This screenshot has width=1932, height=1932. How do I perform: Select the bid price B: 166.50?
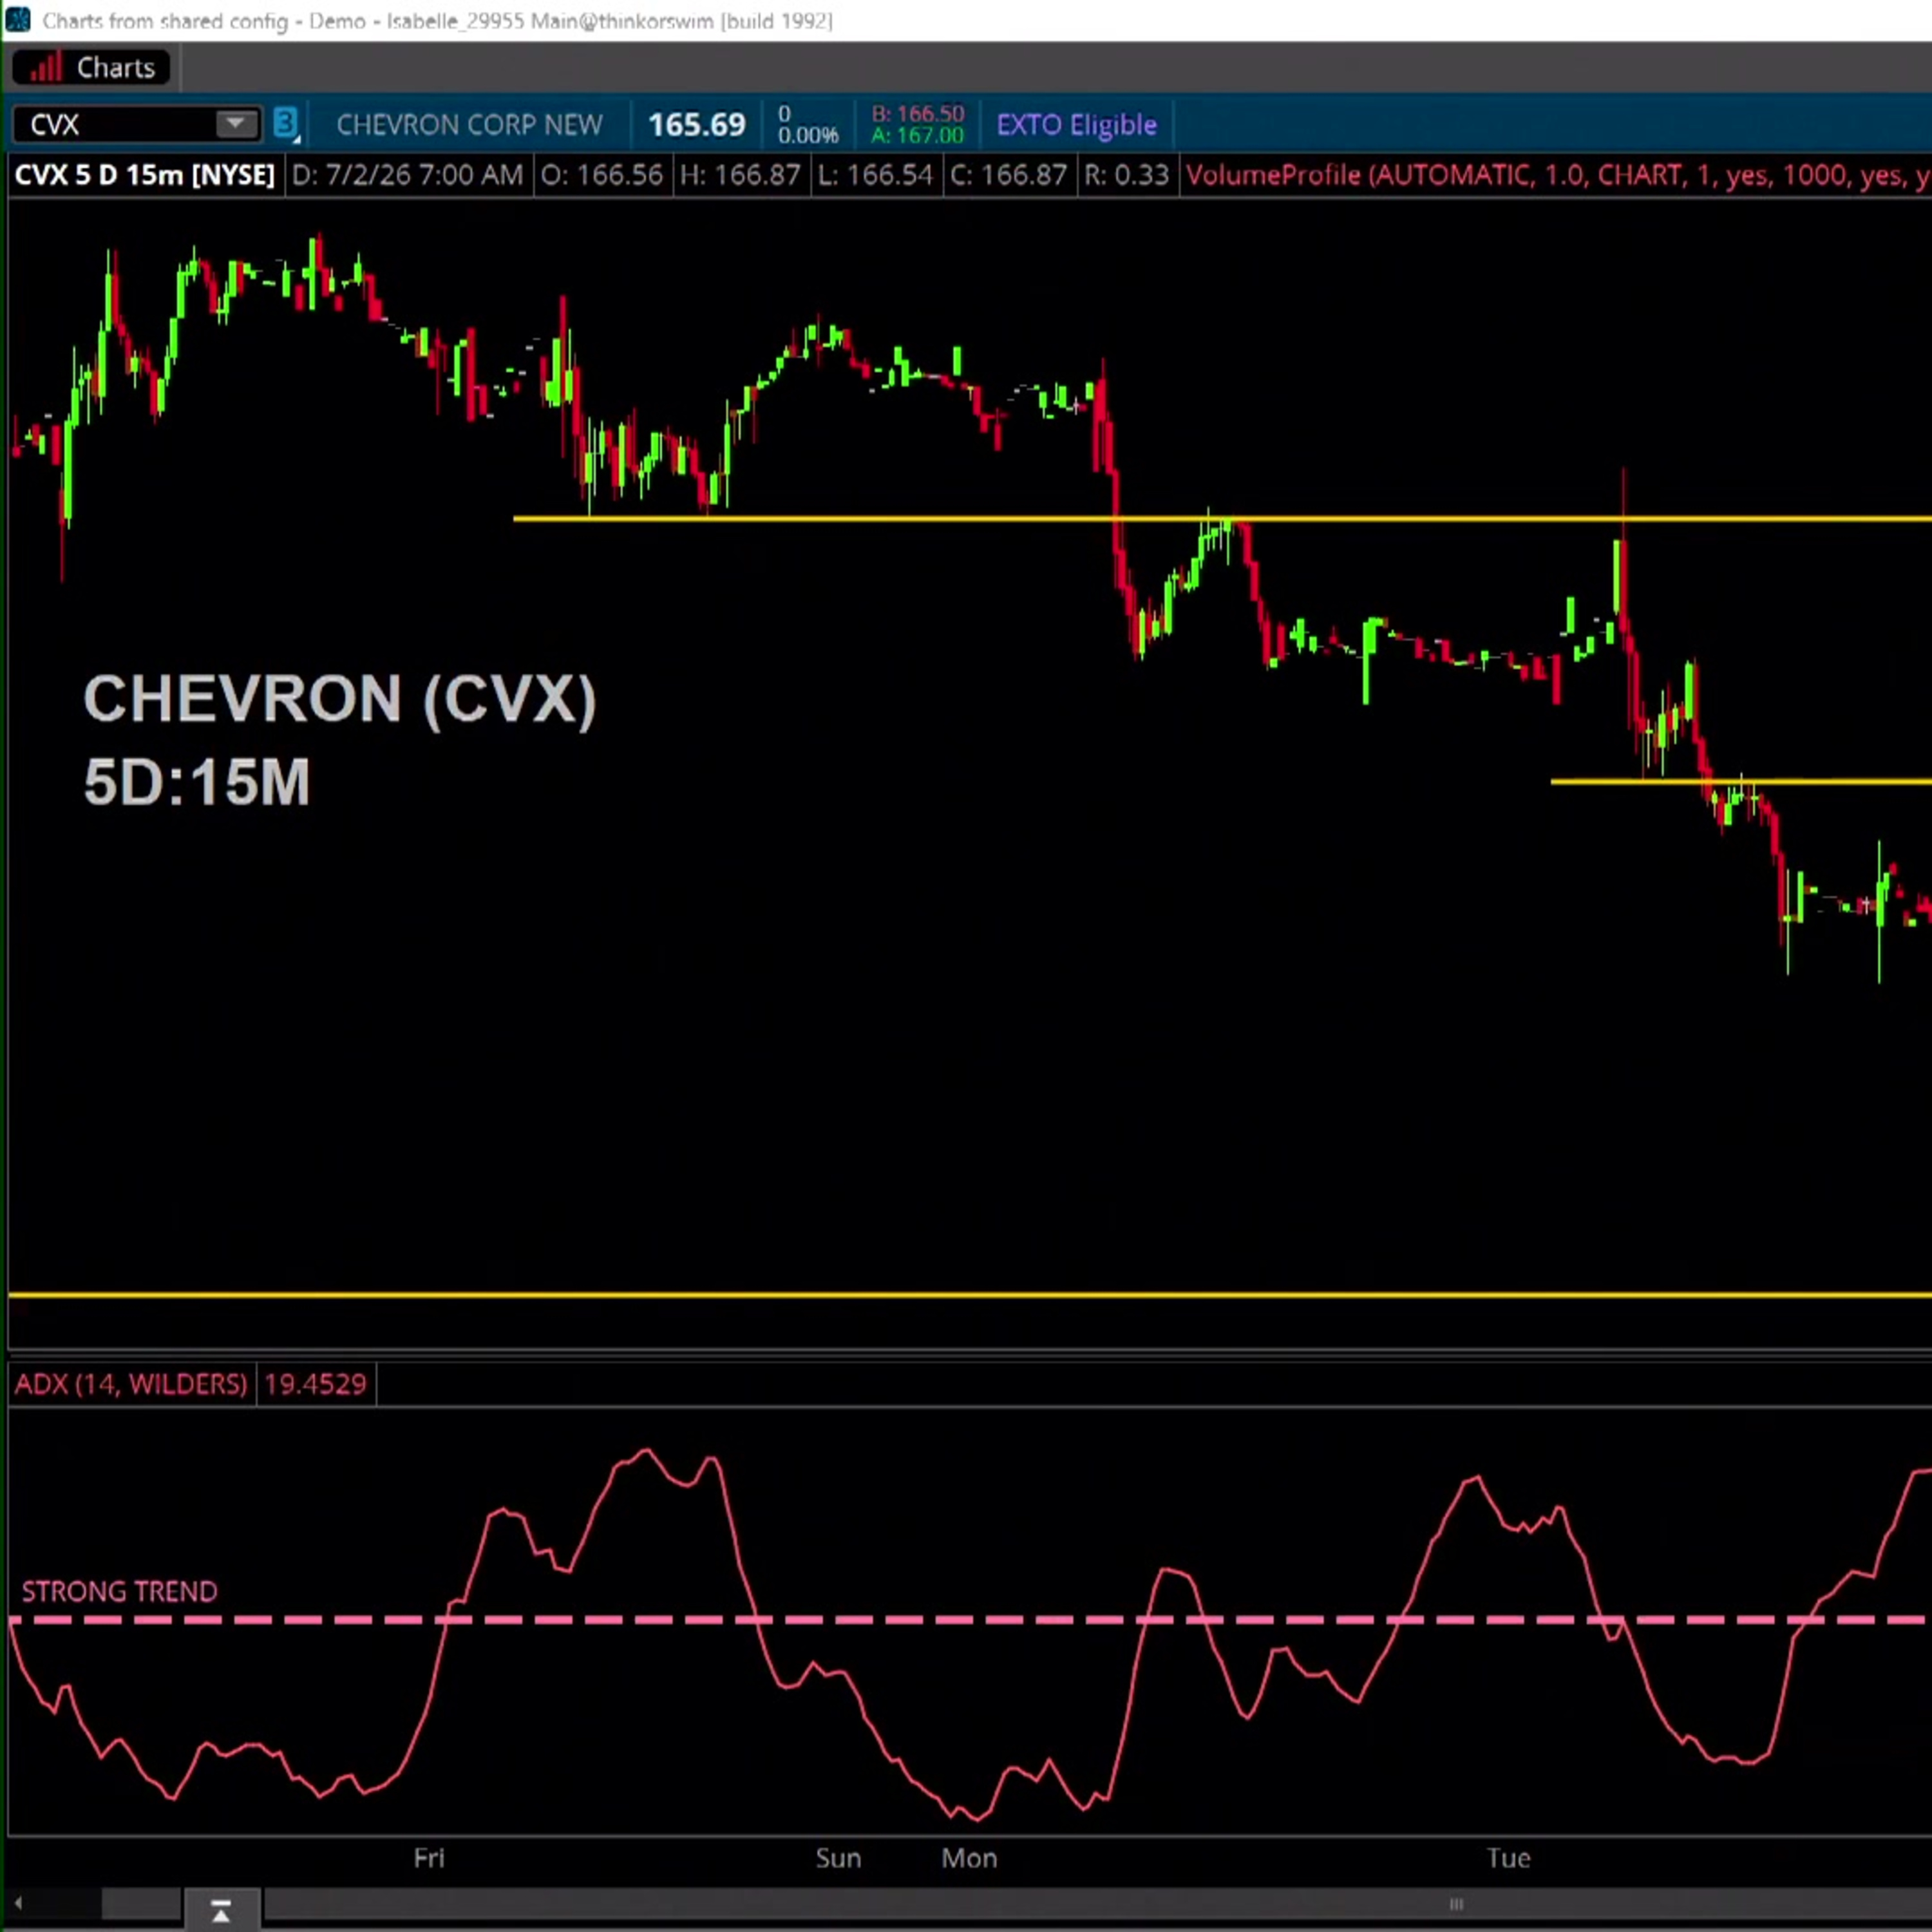[x=917, y=114]
